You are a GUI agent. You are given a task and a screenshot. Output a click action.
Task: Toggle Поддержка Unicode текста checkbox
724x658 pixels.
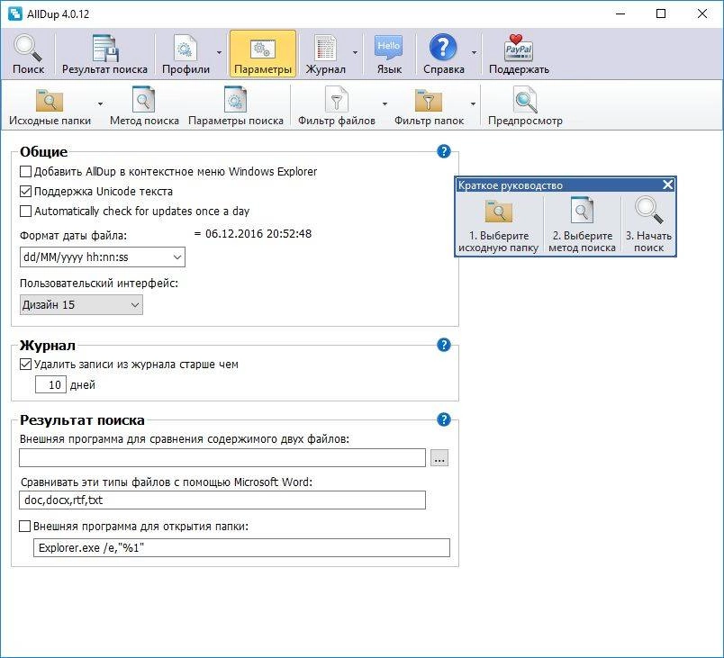tap(25, 191)
